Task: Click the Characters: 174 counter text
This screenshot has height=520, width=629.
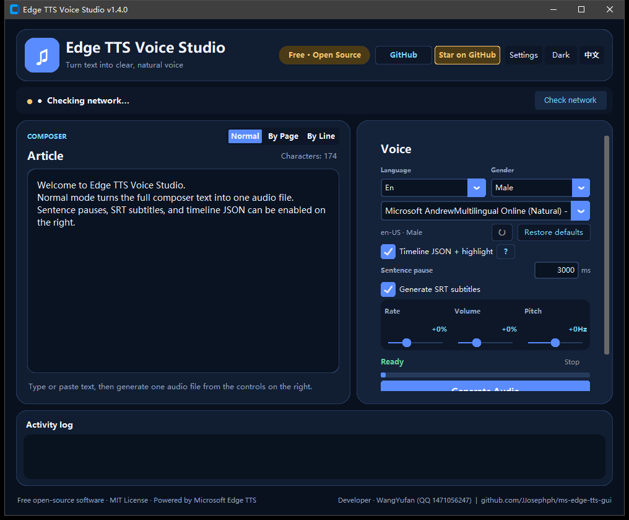Action: click(309, 156)
